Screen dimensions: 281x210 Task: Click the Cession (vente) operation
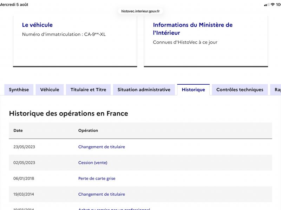click(x=93, y=163)
